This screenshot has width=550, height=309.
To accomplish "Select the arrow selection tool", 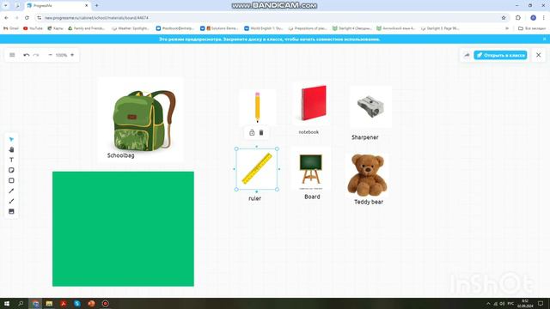I will [11, 139].
